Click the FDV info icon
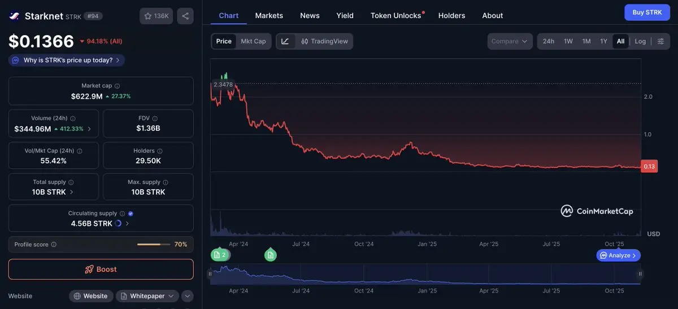This screenshot has height=309, width=678. (x=155, y=119)
